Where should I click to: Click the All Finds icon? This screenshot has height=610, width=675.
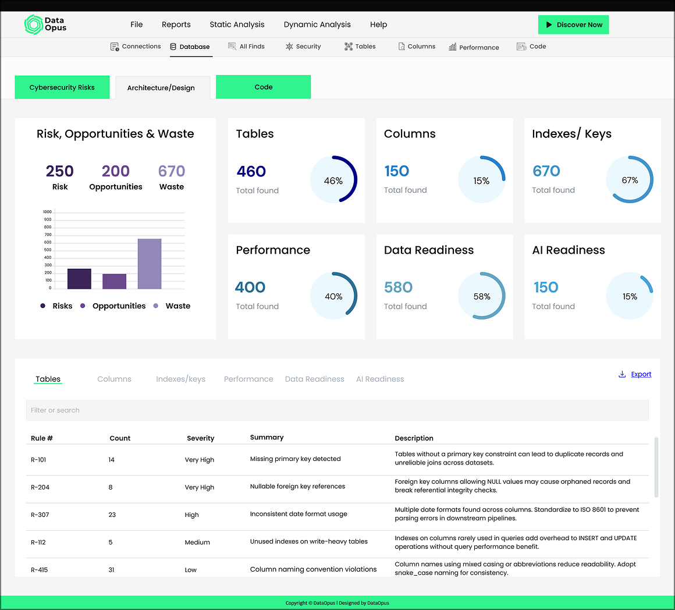point(232,47)
